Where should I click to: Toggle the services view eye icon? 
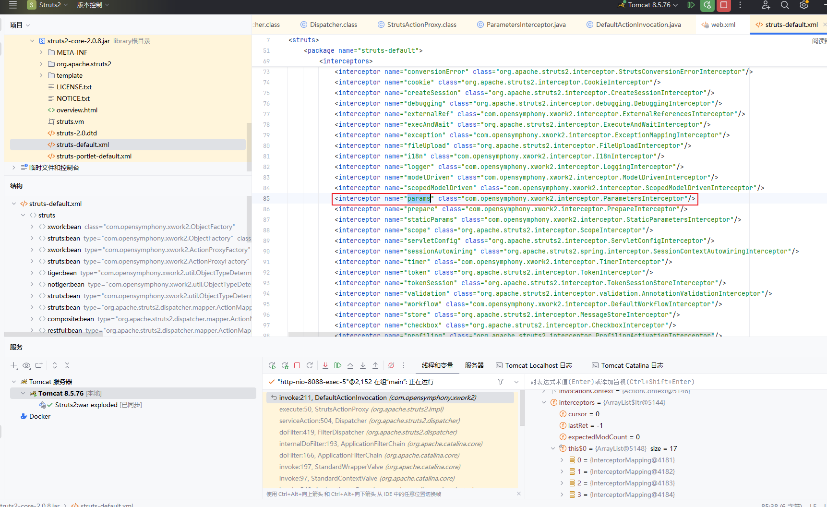[26, 365]
